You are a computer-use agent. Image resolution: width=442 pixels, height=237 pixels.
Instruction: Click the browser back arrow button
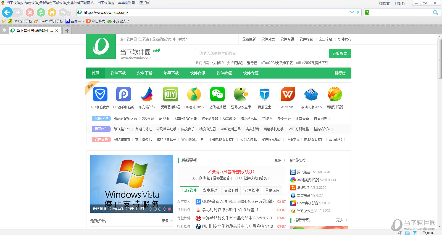tap(7, 12)
